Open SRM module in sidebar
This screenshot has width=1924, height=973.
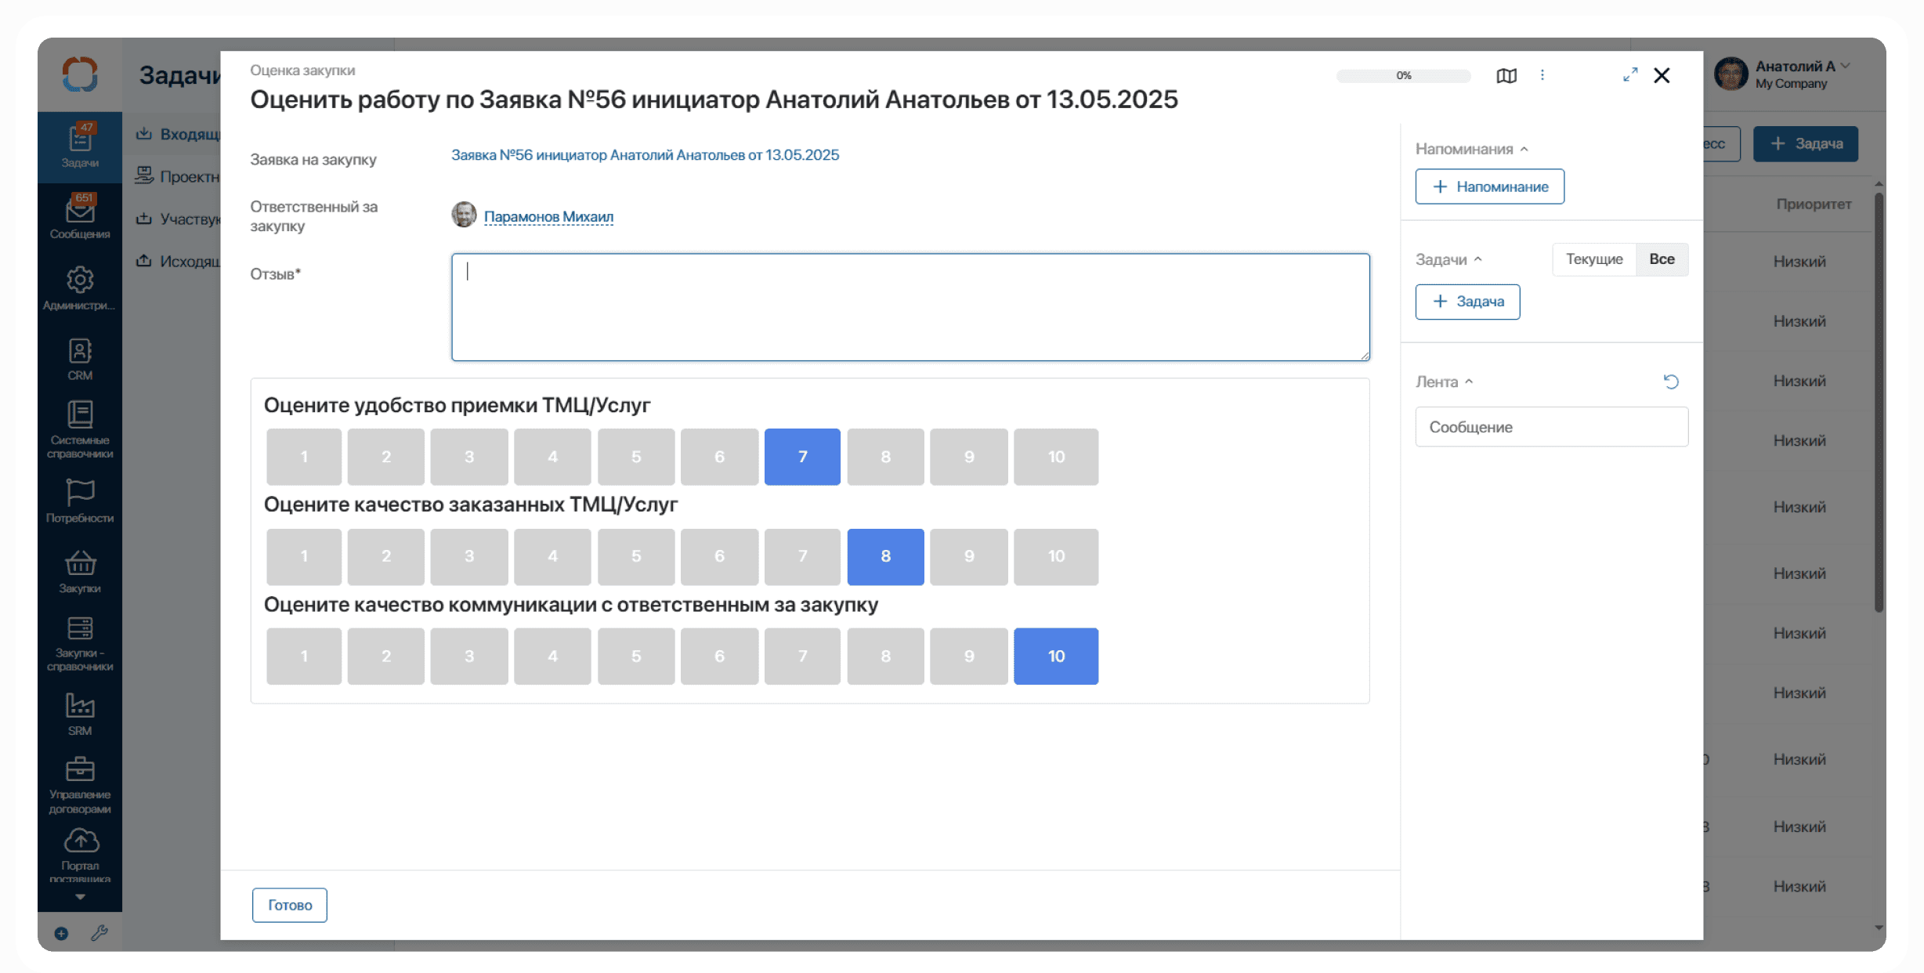click(x=80, y=714)
